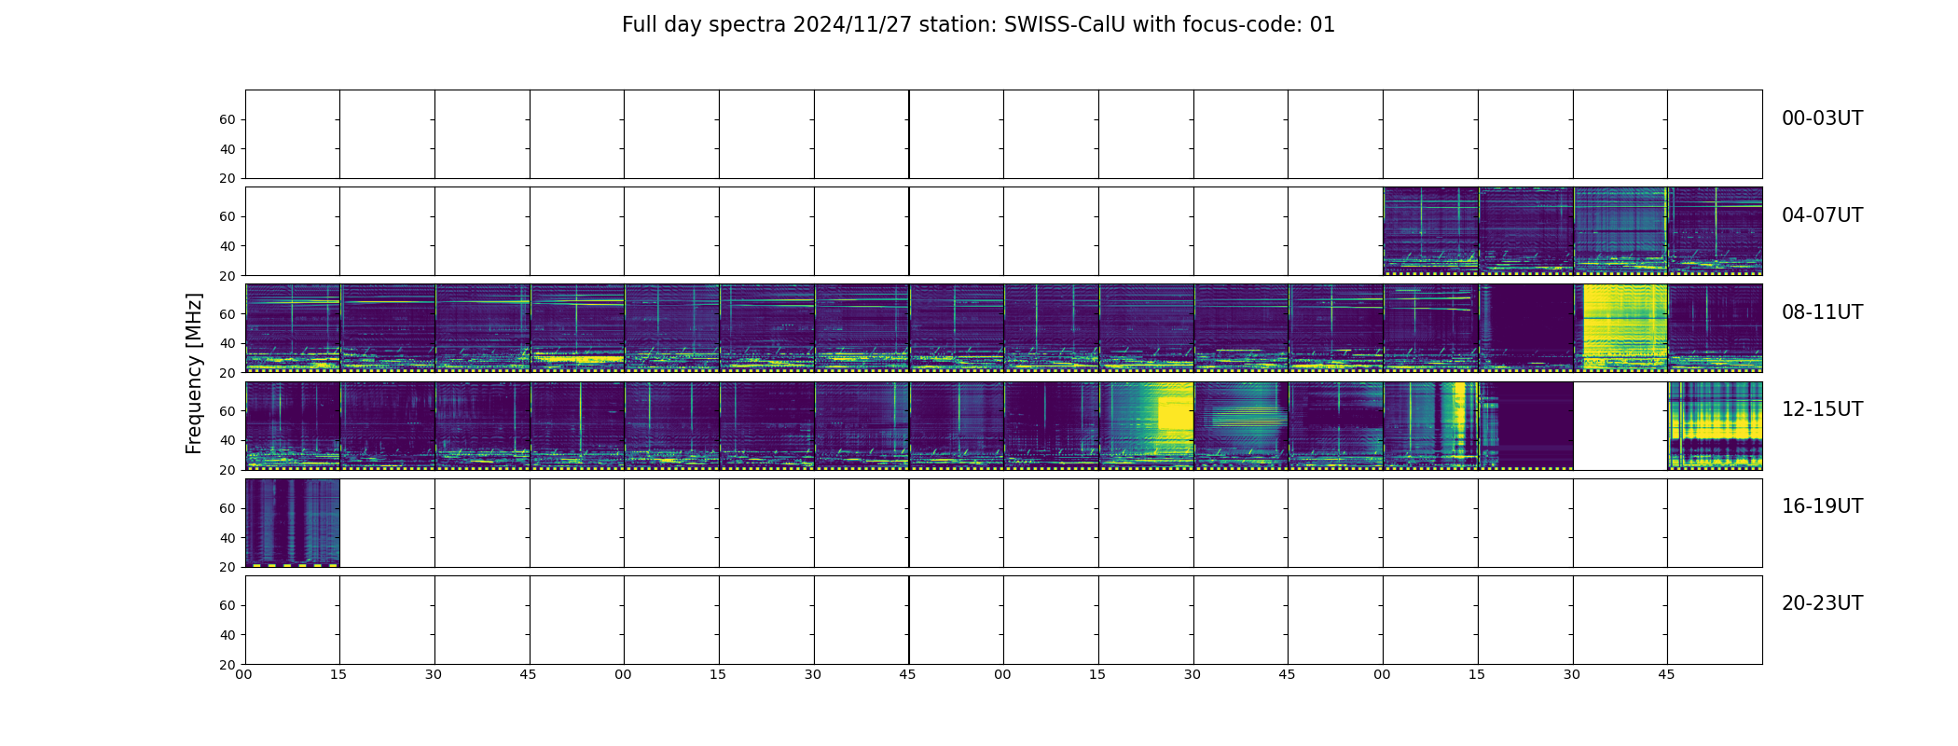Click the '60' tick of the 04-07UT row

[x=227, y=216]
